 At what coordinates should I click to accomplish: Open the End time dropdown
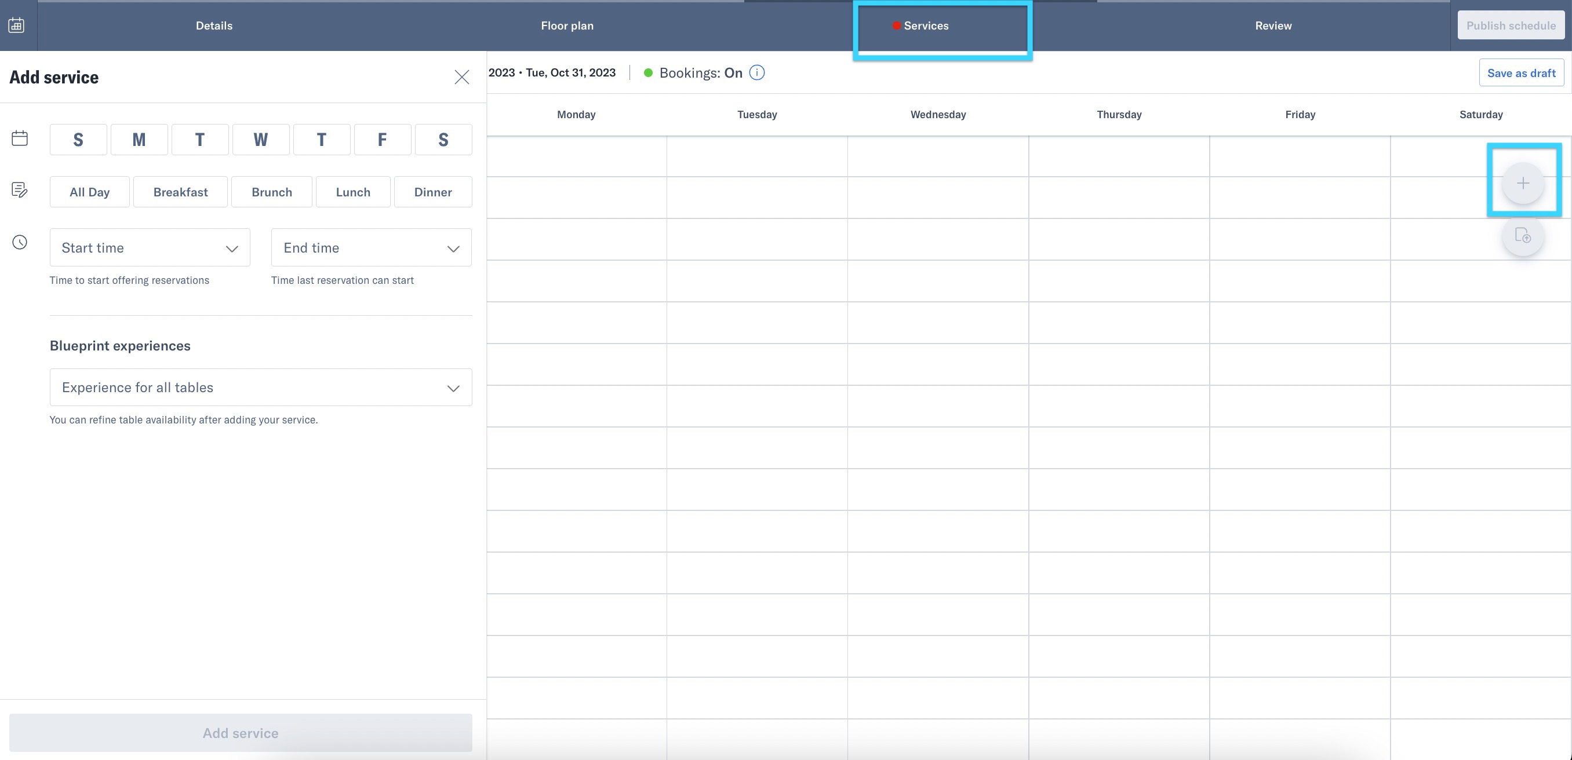(370, 247)
